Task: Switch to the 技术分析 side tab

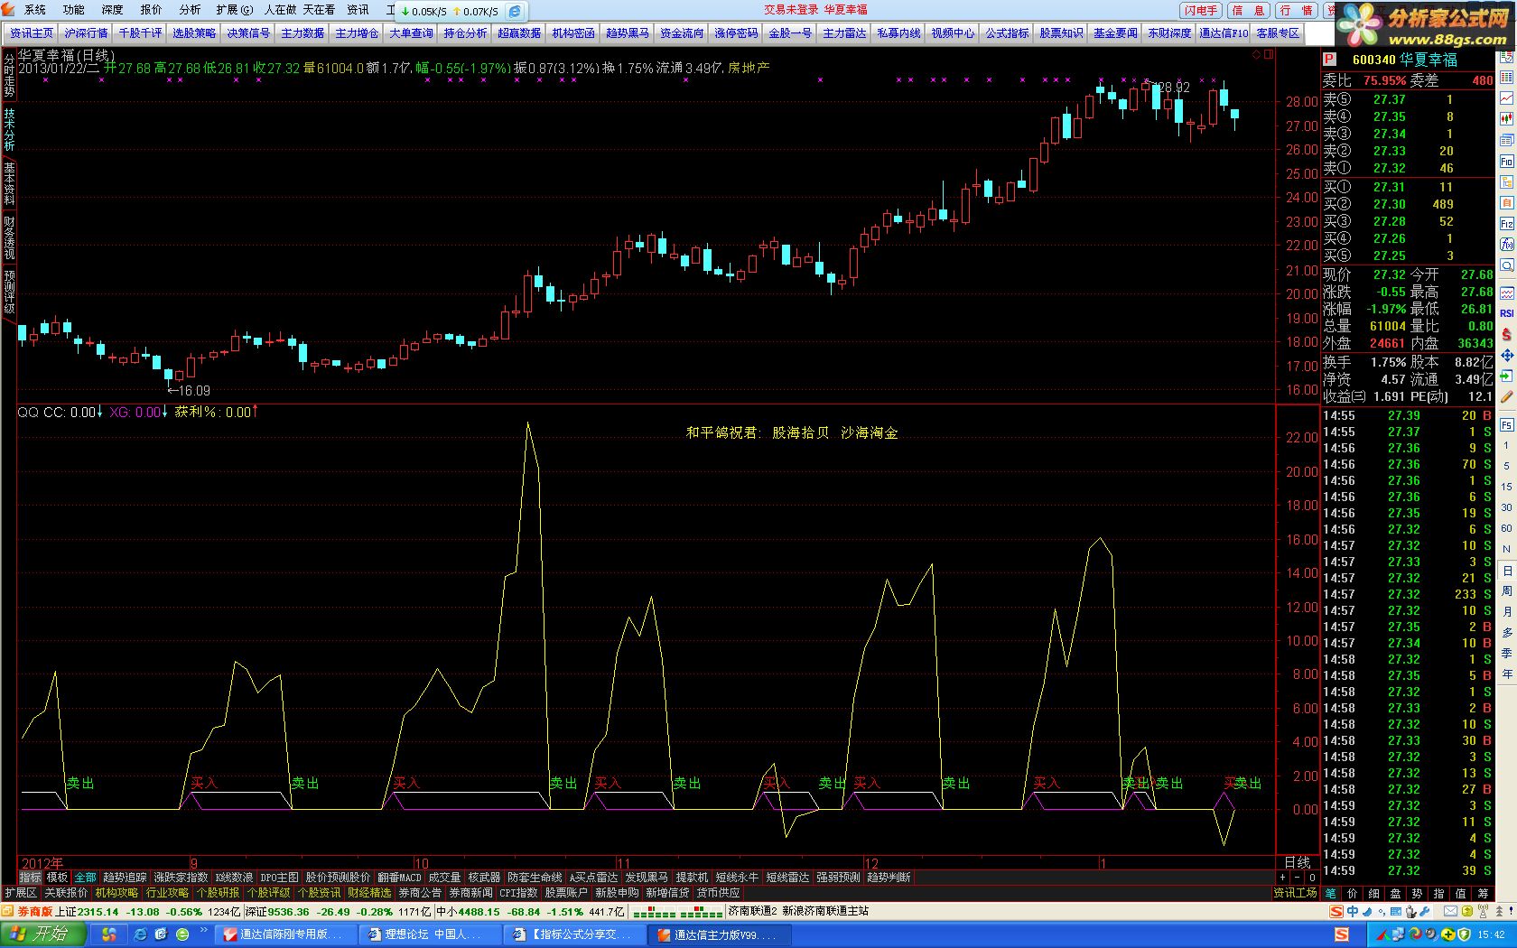Action: coord(9,130)
